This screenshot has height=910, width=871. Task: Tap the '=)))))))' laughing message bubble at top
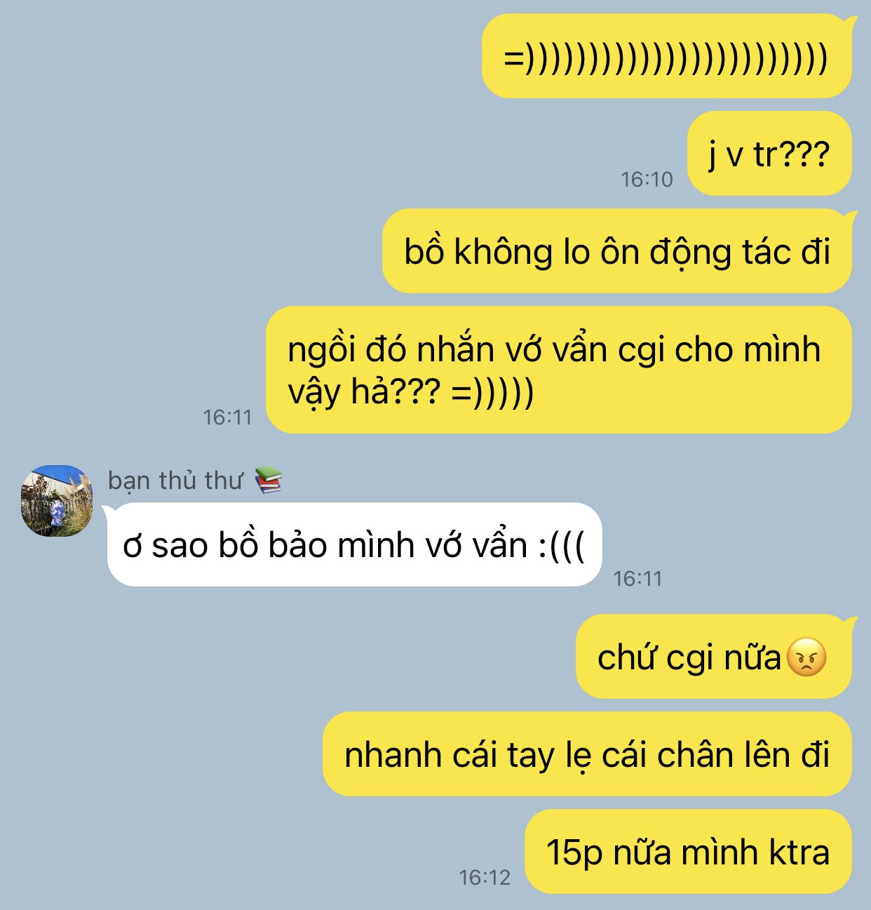coord(667,56)
